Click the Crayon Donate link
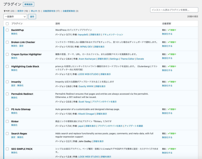This screenshot has height=159, width=202. point(140,59)
